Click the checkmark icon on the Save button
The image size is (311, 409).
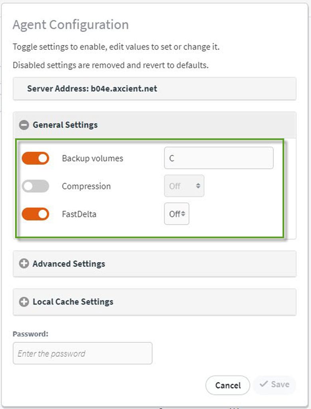tap(264, 385)
